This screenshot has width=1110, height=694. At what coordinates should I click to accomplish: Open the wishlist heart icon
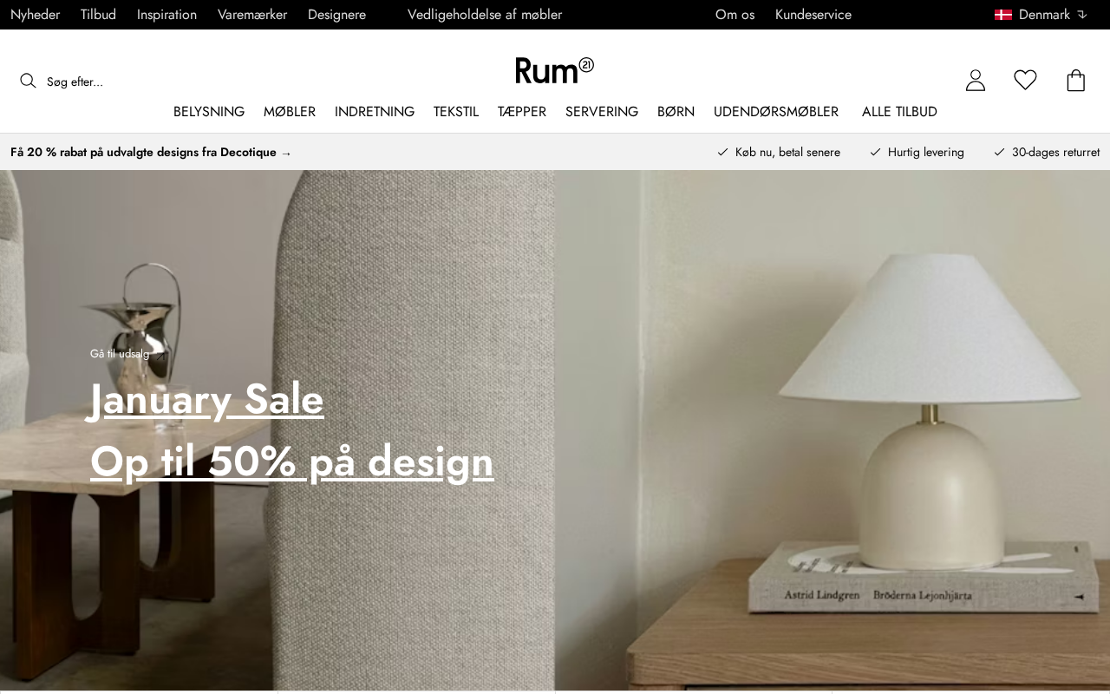click(x=1025, y=80)
